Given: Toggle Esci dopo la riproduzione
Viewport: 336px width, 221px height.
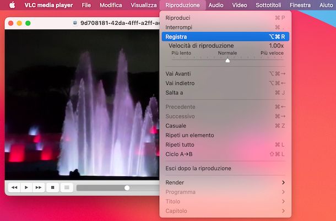Looking at the screenshot, I should pyautogui.click(x=225, y=169).
